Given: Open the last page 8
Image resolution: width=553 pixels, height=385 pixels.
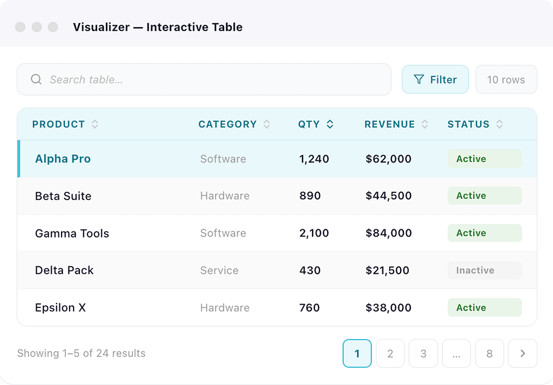Looking at the screenshot, I should pyautogui.click(x=489, y=354).
